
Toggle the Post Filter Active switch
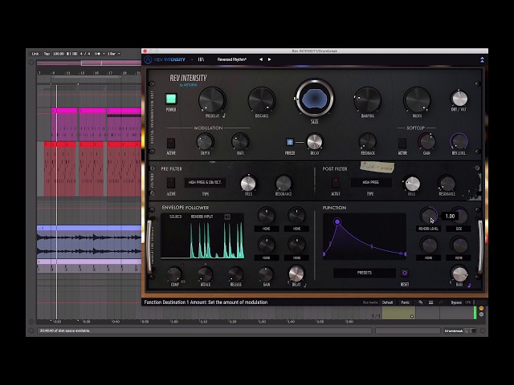(x=336, y=183)
